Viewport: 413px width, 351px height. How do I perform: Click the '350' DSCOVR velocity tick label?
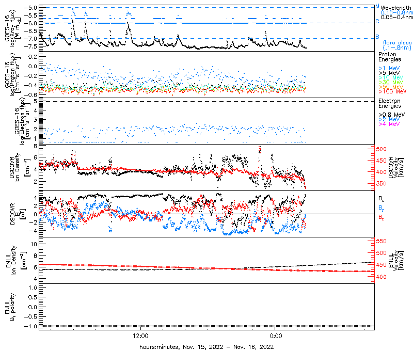(381, 184)
